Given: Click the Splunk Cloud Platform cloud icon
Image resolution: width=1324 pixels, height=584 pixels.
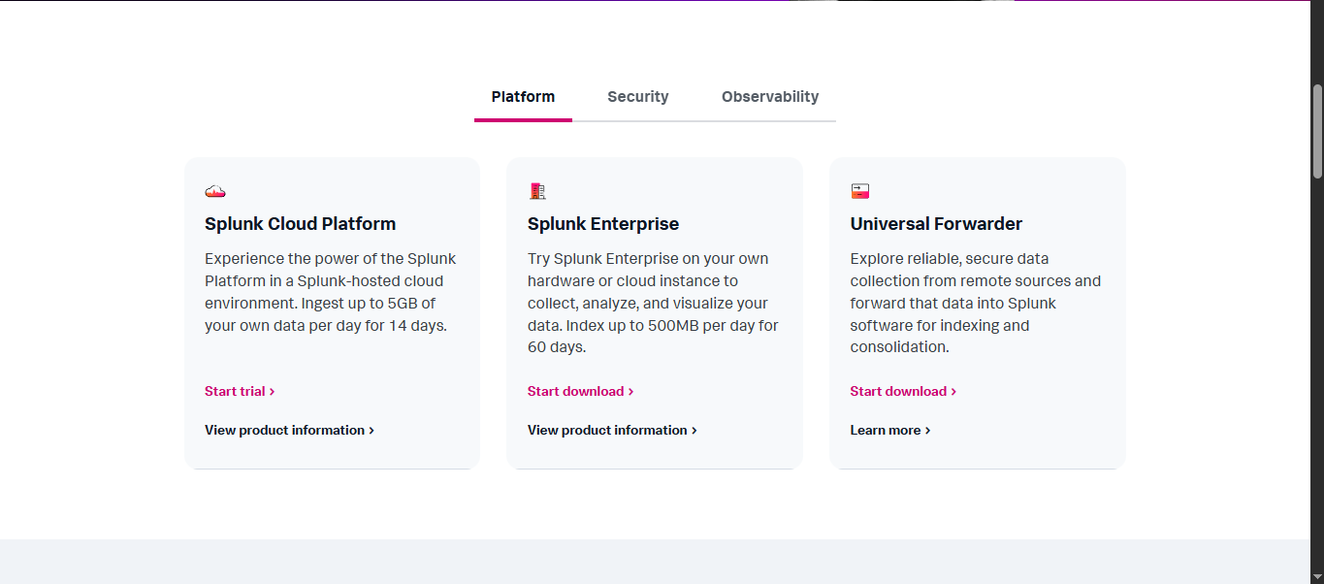Looking at the screenshot, I should 215,191.
